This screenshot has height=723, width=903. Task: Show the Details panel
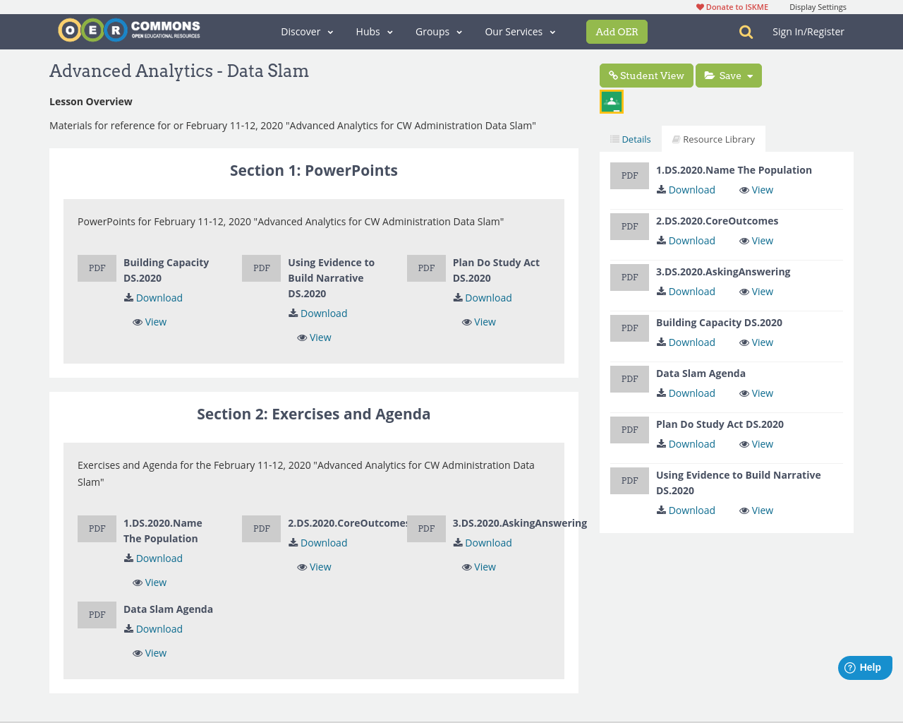pyautogui.click(x=630, y=138)
